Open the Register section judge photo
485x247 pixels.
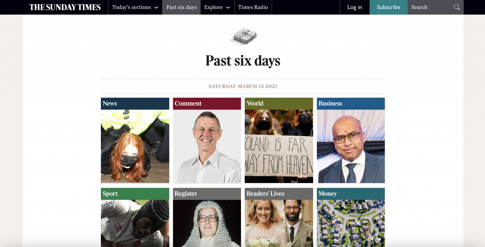pos(207,223)
